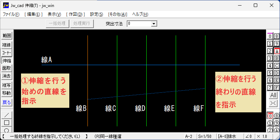Open the [作図(D)] menu
This screenshot has width=280, height=140.
click(75, 14)
